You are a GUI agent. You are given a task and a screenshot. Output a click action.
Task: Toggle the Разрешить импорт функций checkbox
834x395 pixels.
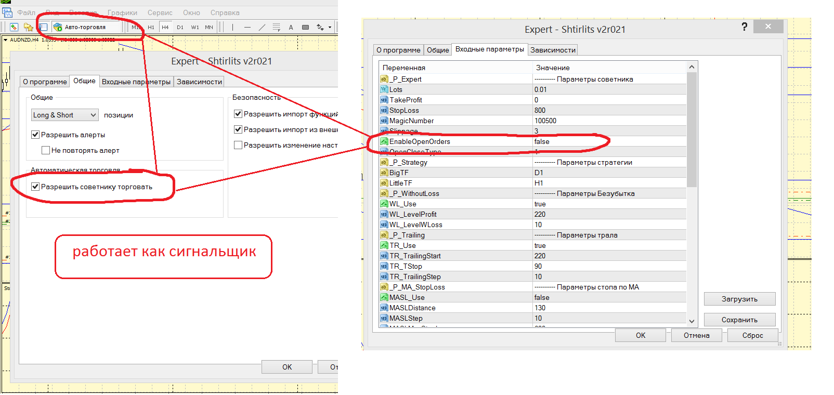[x=238, y=114]
